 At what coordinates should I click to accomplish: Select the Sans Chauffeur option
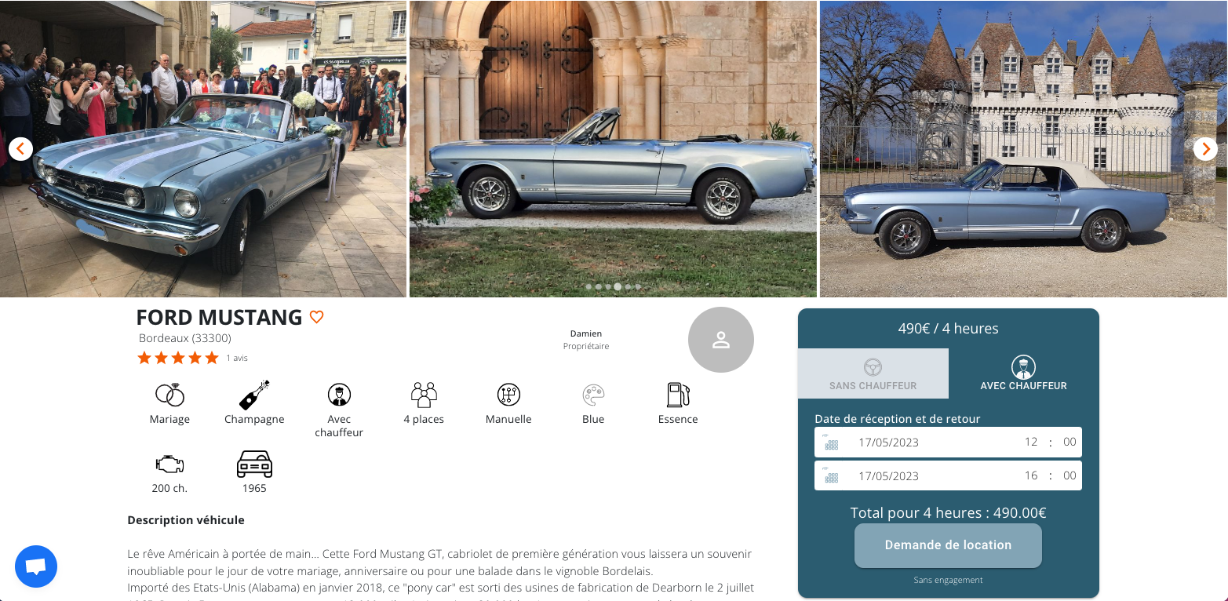click(873, 373)
